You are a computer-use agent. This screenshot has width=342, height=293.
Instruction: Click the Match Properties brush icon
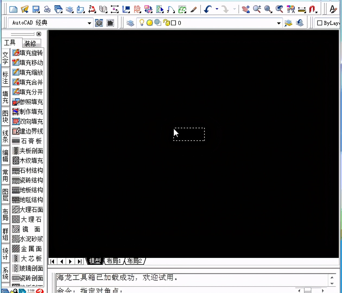pyautogui.click(x=194, y=10)
